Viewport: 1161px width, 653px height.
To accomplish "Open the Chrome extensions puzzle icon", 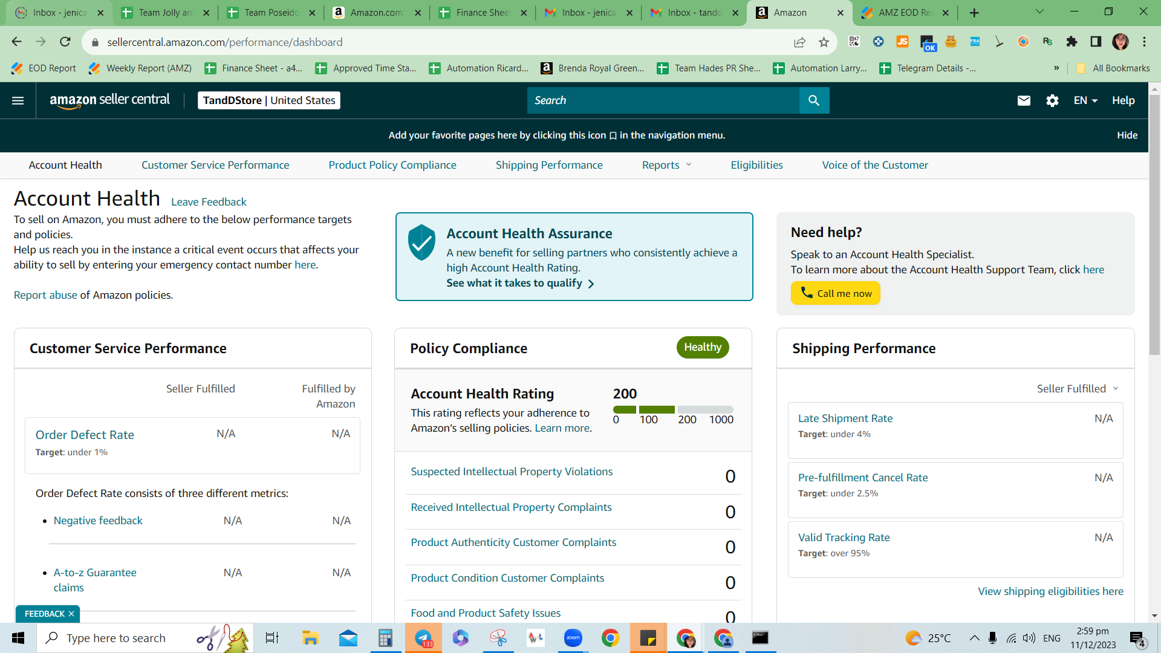I will click(1072, 42).
